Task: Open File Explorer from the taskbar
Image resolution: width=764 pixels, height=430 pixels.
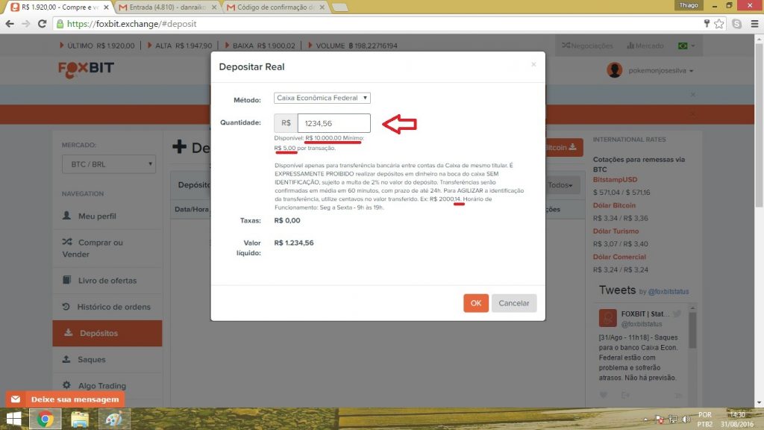Action: (x=80, y=419)
